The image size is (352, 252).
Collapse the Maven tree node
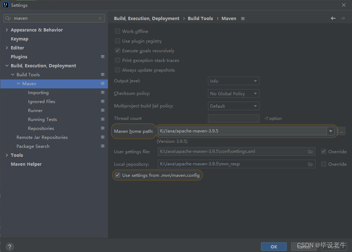point(18,84)
